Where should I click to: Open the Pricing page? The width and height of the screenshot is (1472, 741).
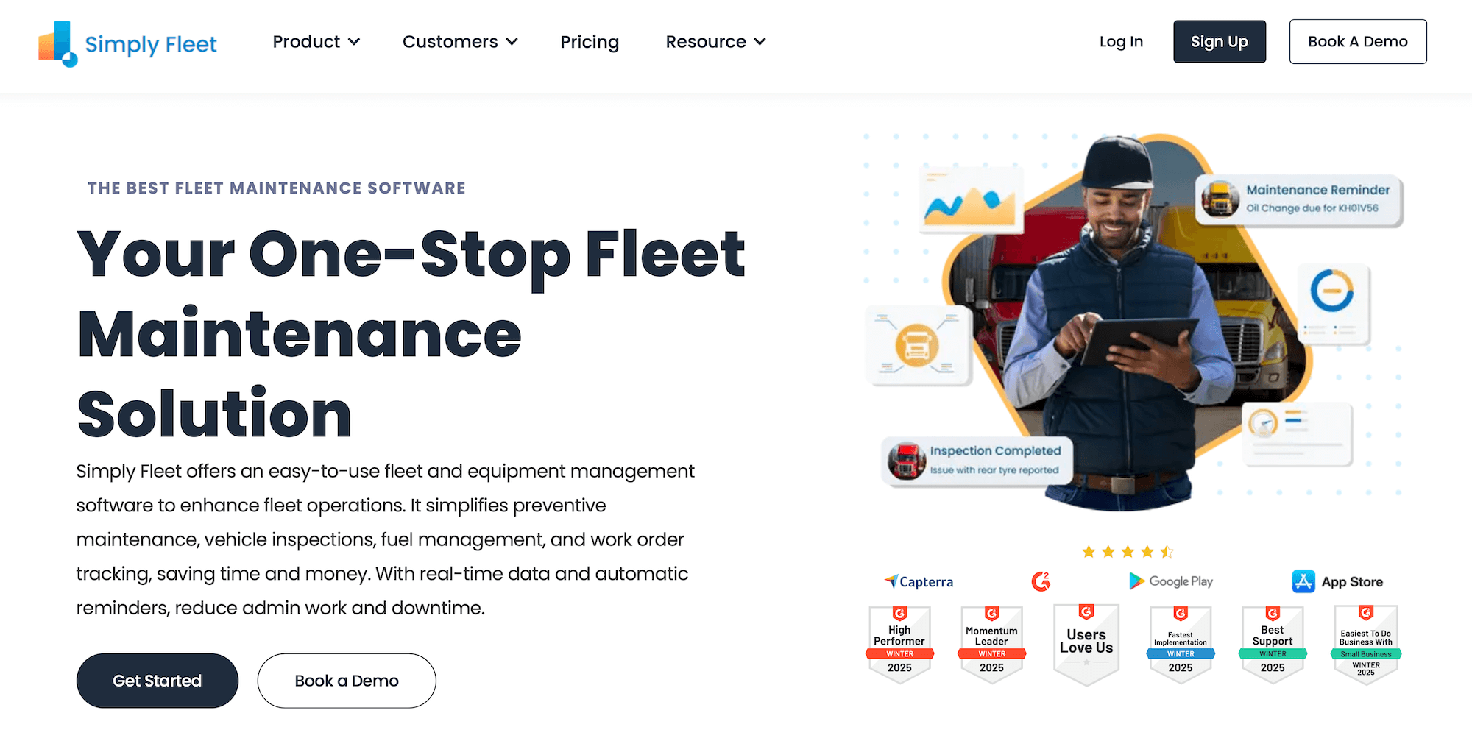[x=590, y=42]
